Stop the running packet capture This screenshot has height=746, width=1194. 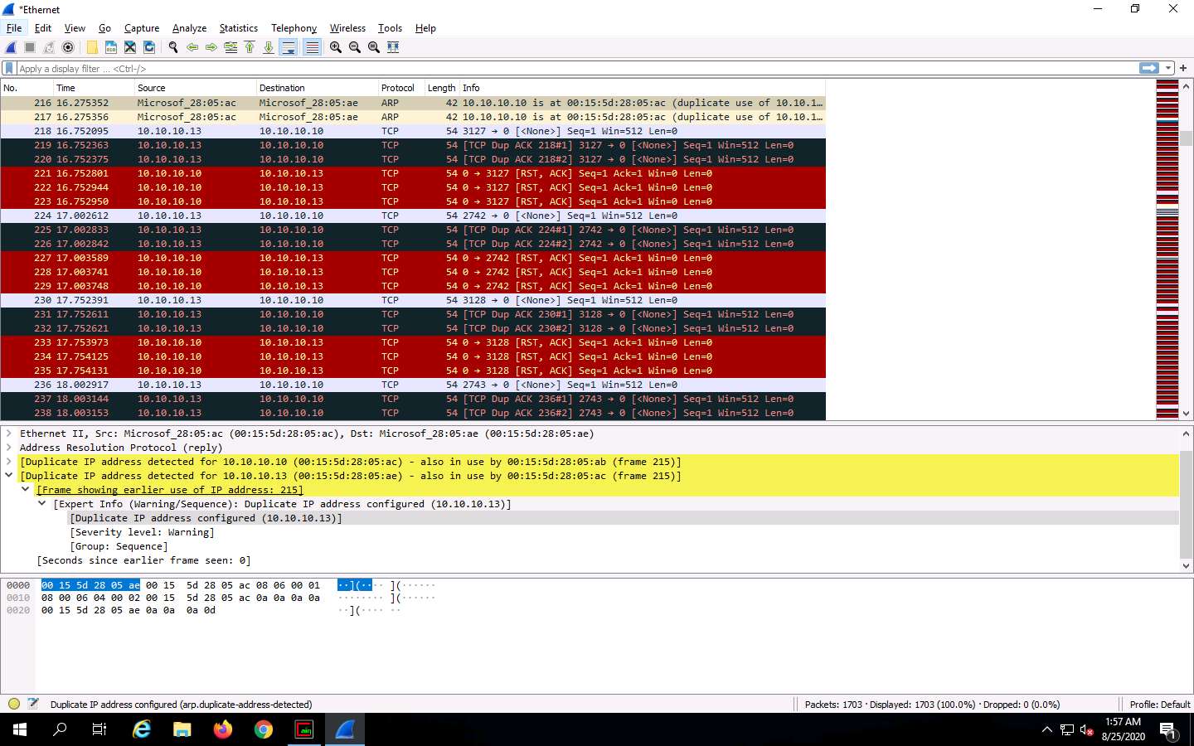click(30, 47)
